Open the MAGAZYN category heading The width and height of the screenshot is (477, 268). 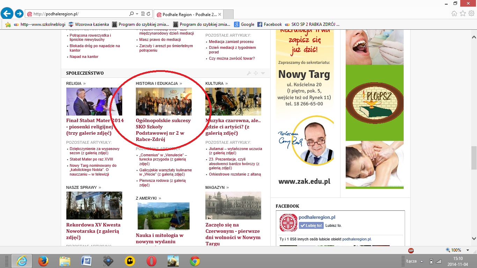(x=217, y=187)
